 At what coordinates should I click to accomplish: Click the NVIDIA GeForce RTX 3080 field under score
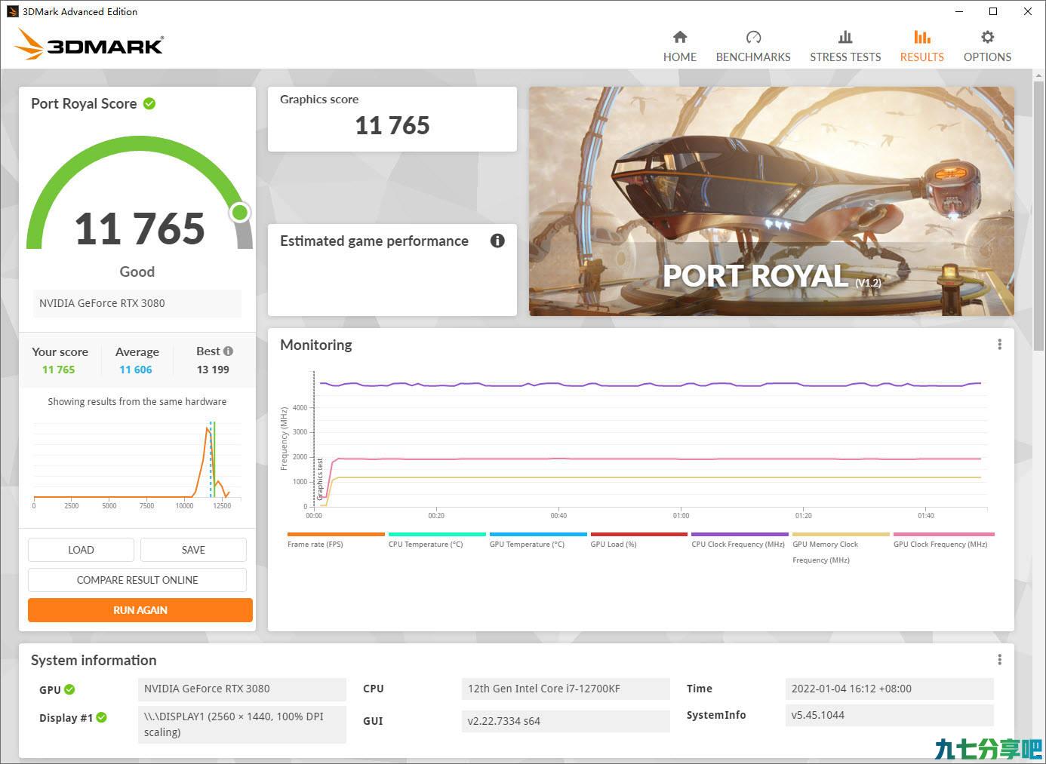coord(137,303)
